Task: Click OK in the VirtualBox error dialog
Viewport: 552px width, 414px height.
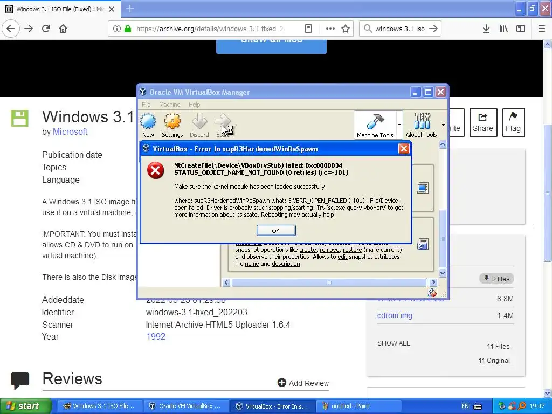Action: click(x=276, y=231)
